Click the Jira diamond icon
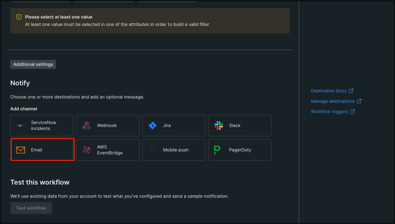The image size is (395, 224). (x=152, y=125)
